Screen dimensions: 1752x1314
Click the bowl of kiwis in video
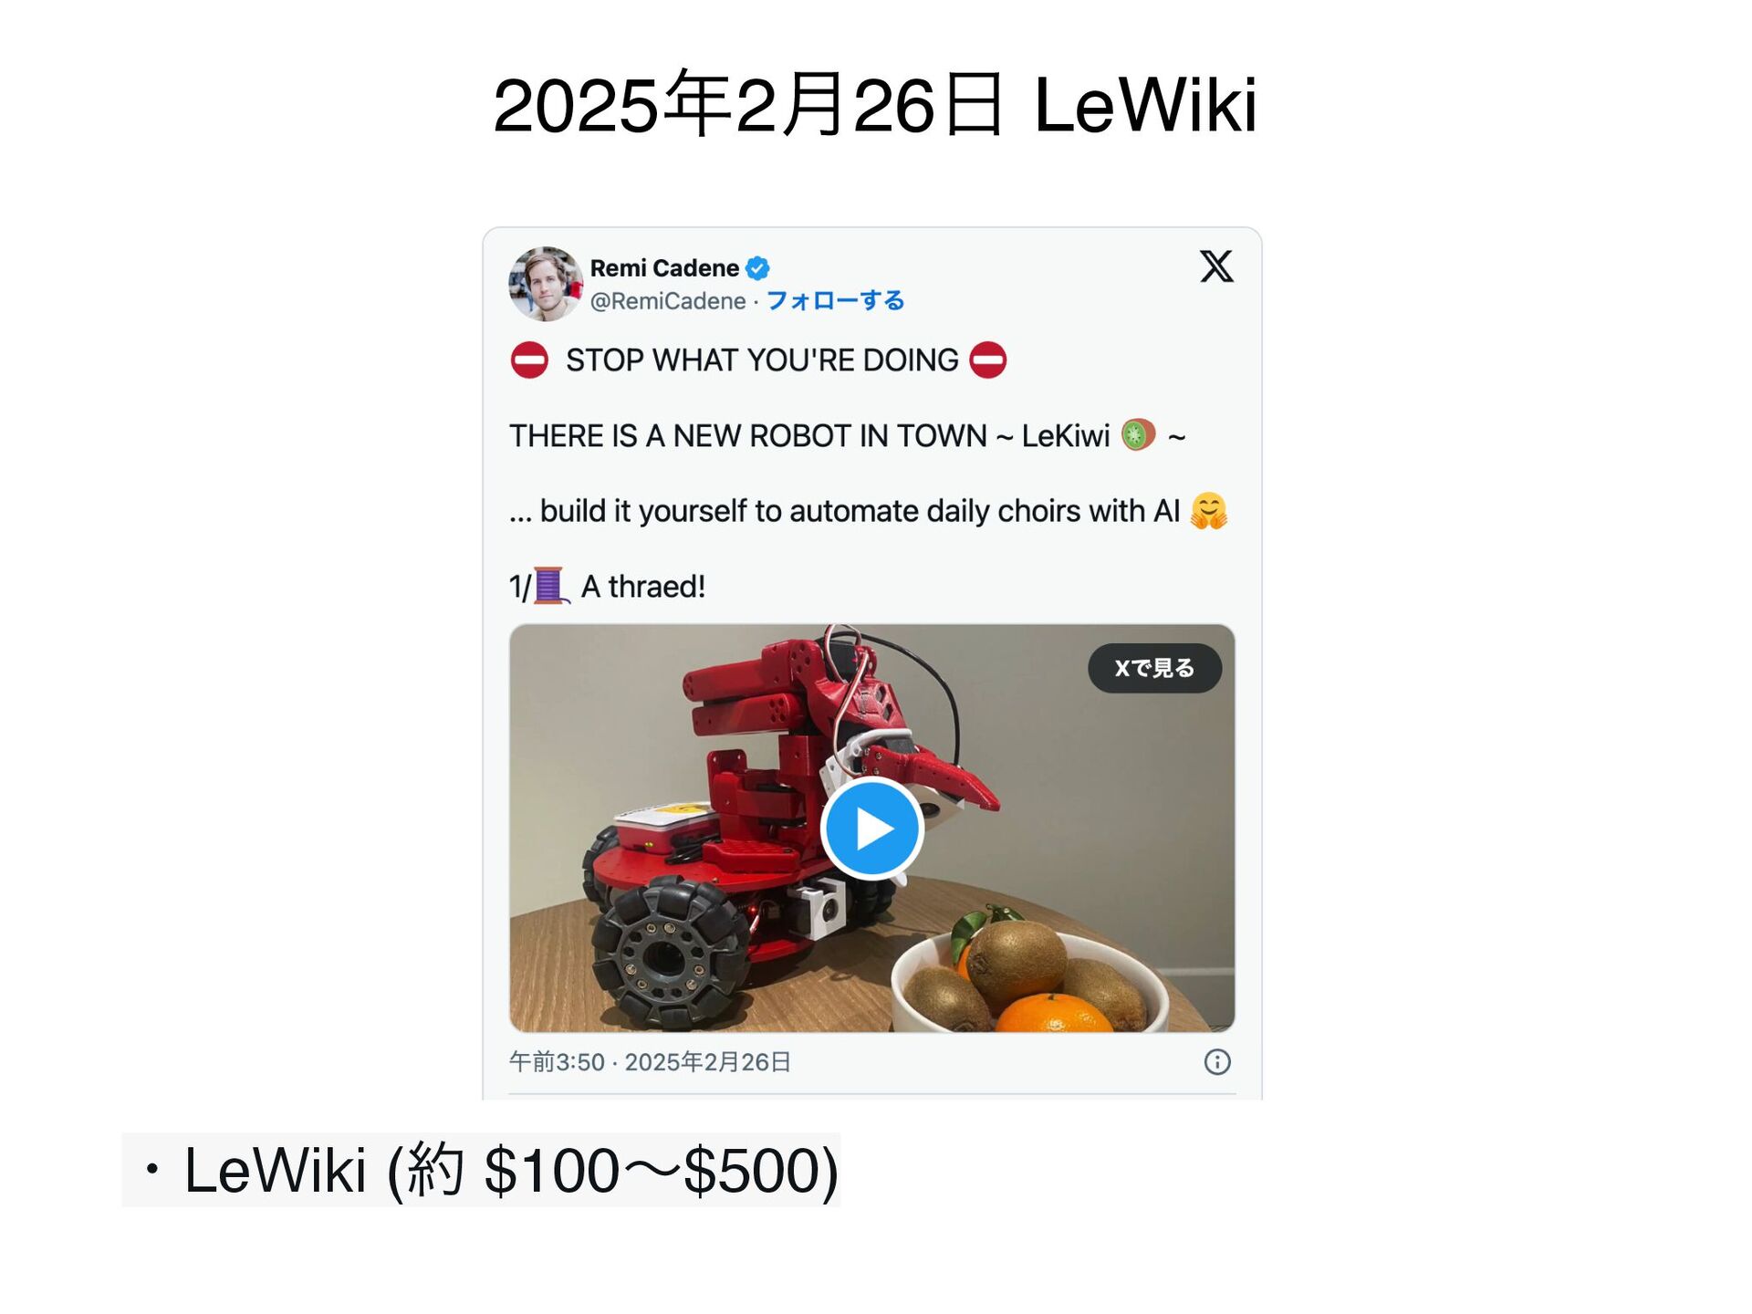coord(1029,979)
